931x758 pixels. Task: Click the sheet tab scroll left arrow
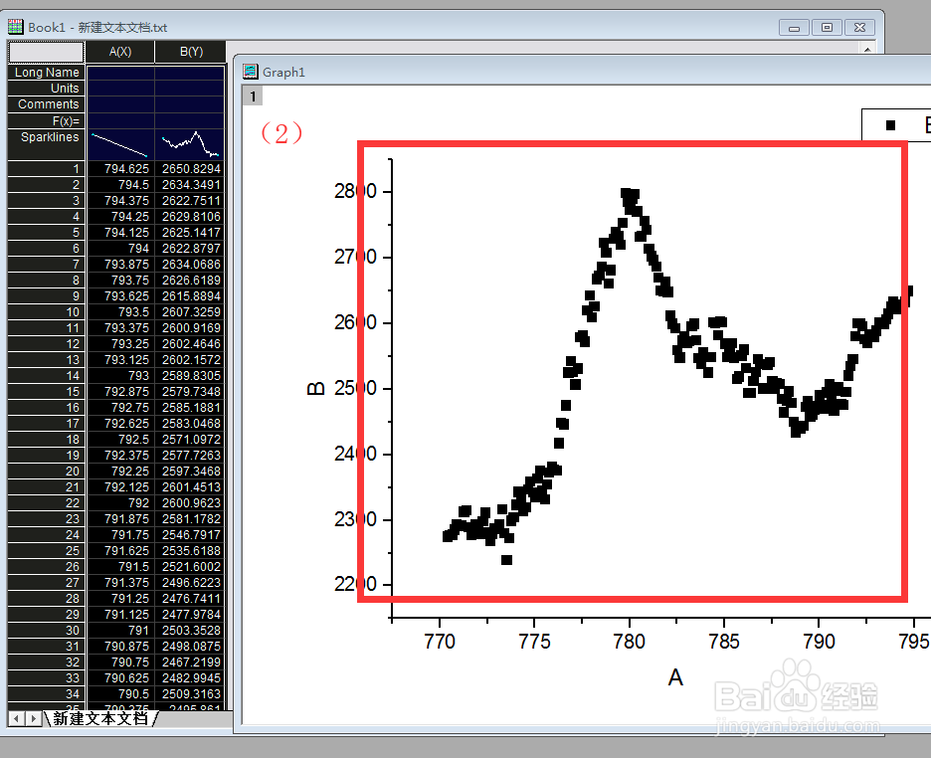click(x=17, y=719)
